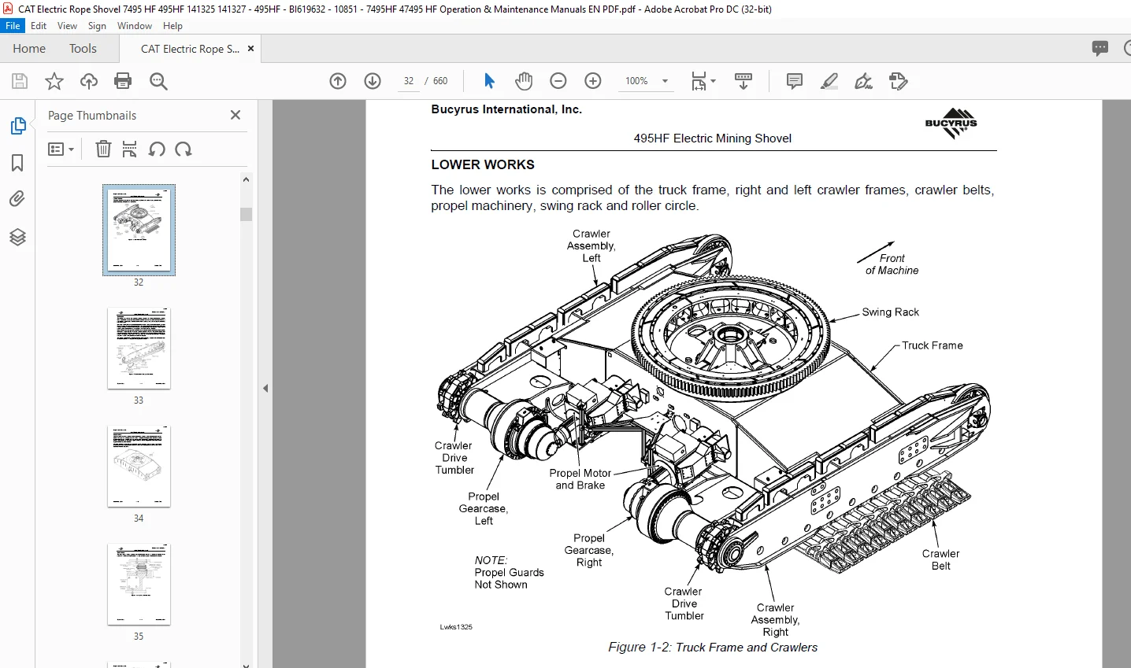Open the Sign menu

click(97, 25)
